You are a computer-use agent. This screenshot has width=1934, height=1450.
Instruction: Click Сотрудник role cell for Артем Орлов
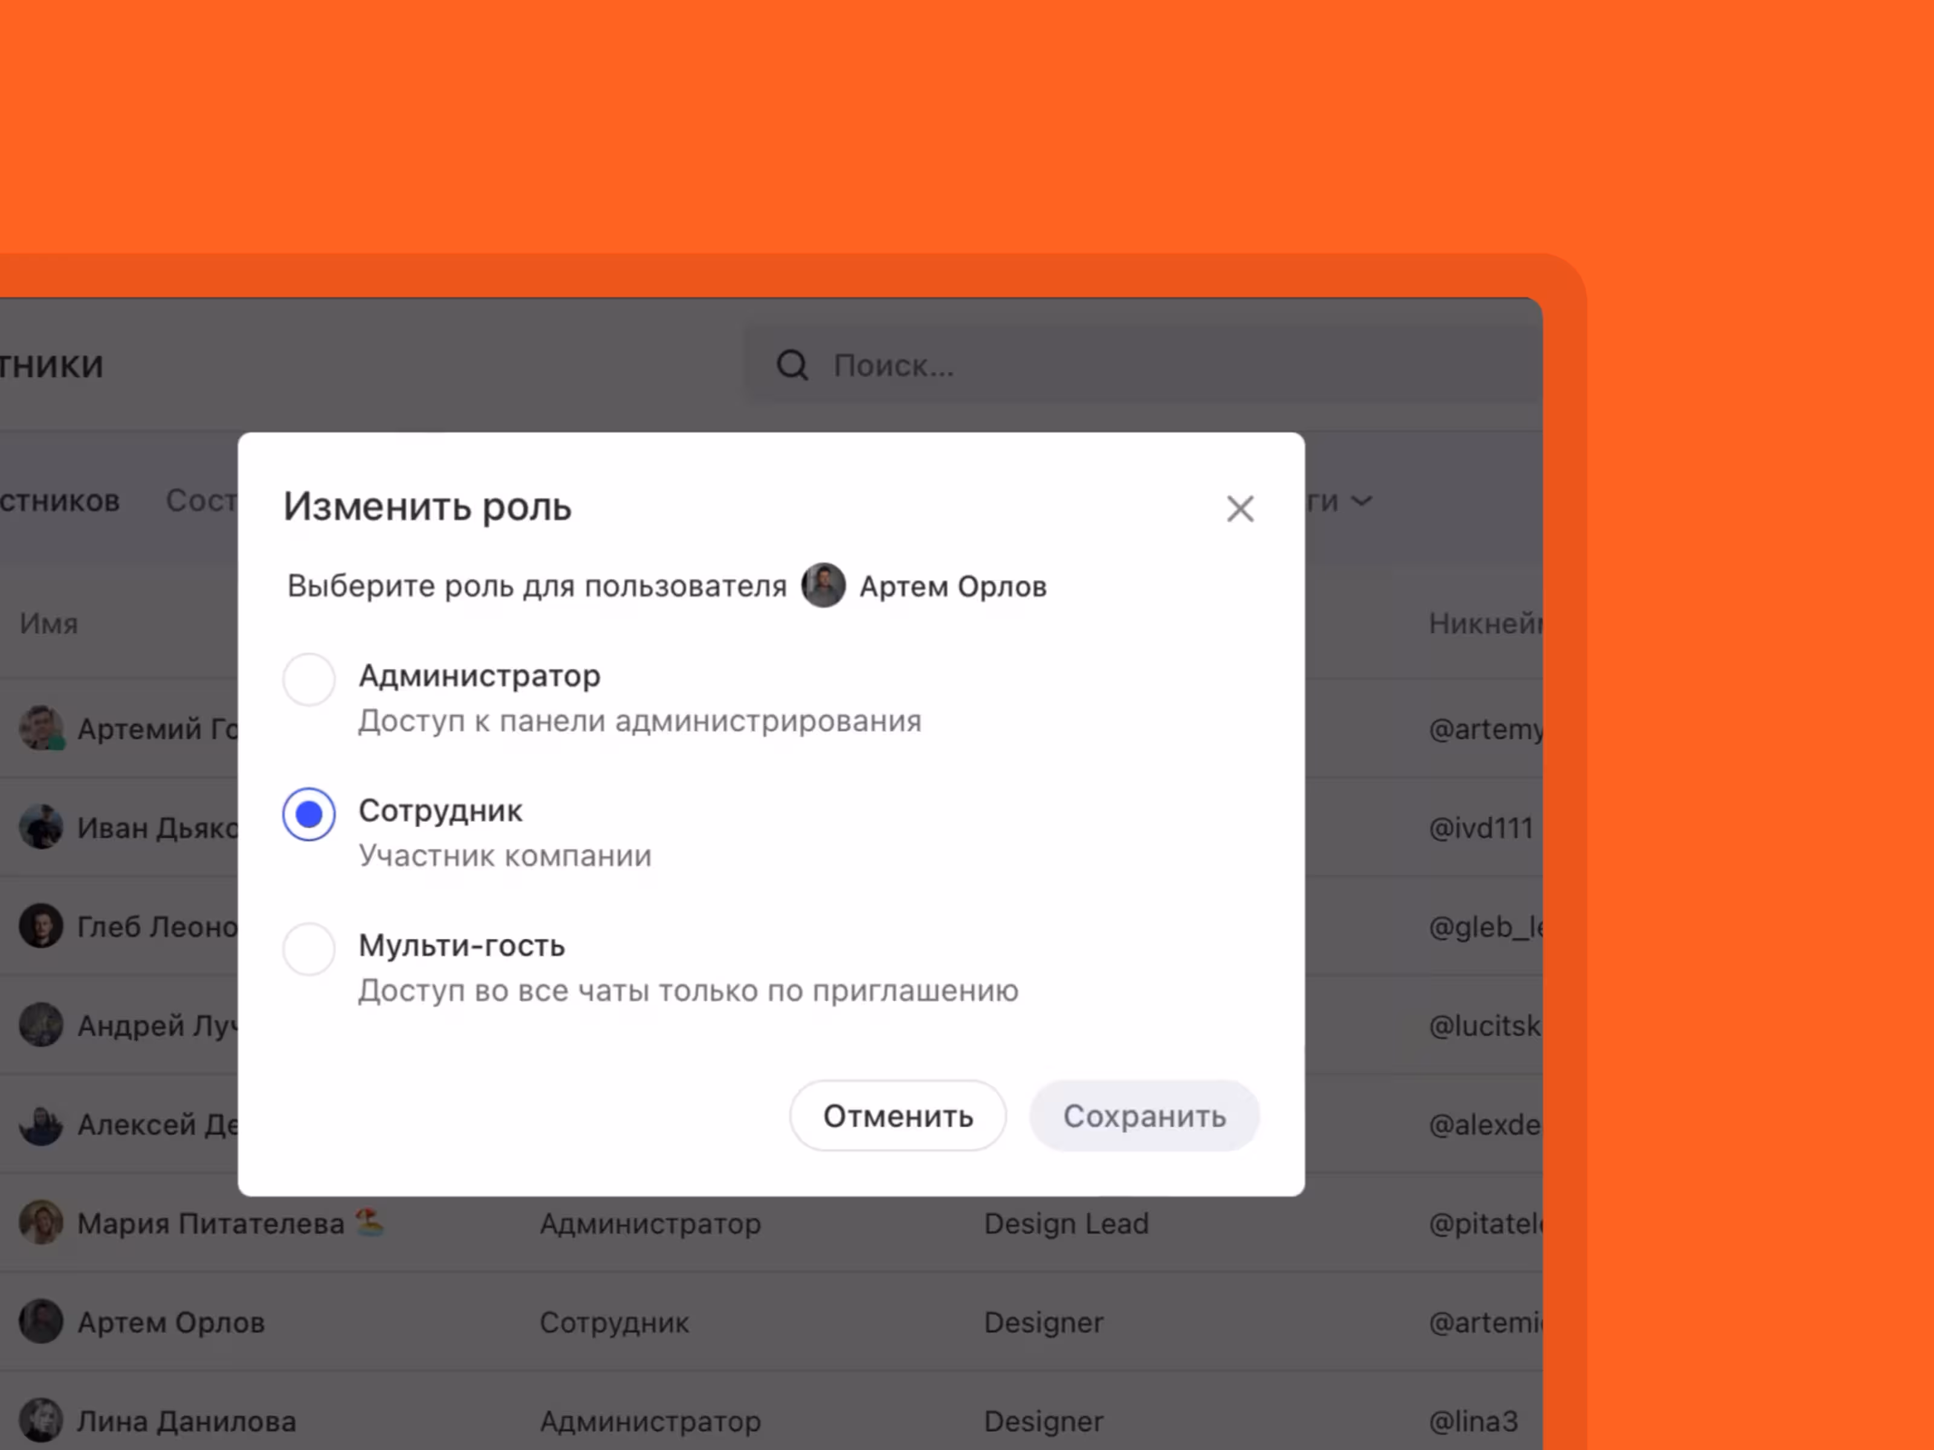(x=615, y=1323)
